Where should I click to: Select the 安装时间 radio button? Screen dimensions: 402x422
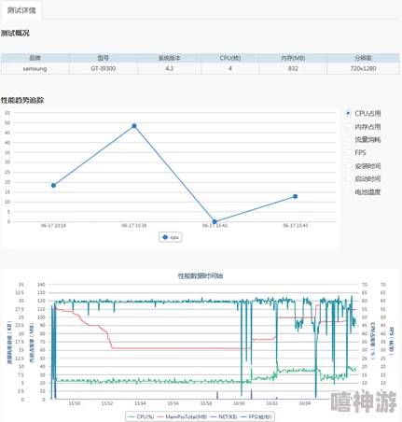pos(348,166)
